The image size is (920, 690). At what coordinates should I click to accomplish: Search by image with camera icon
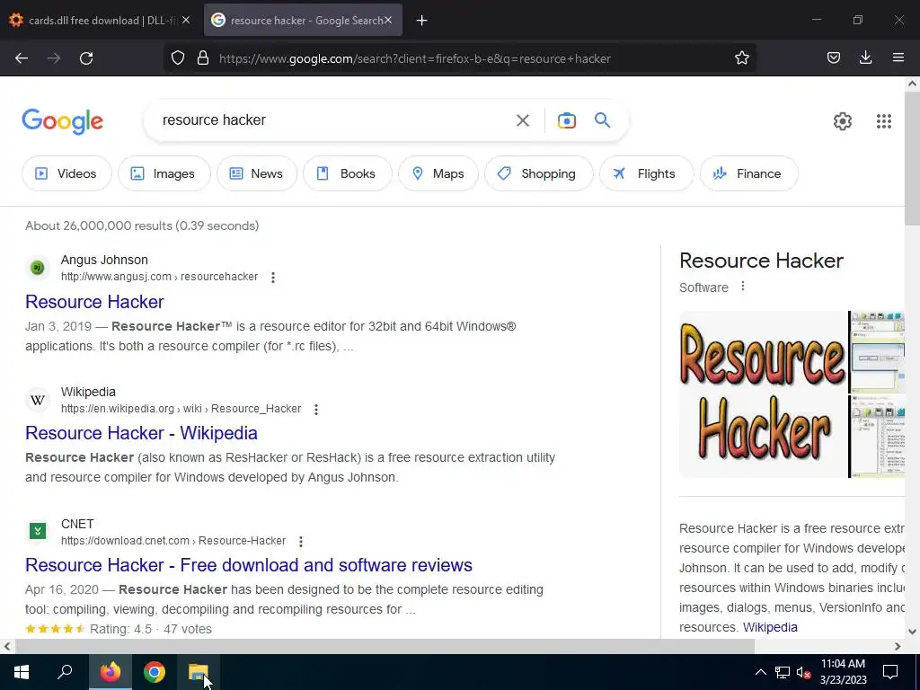[x=567, y=120]
